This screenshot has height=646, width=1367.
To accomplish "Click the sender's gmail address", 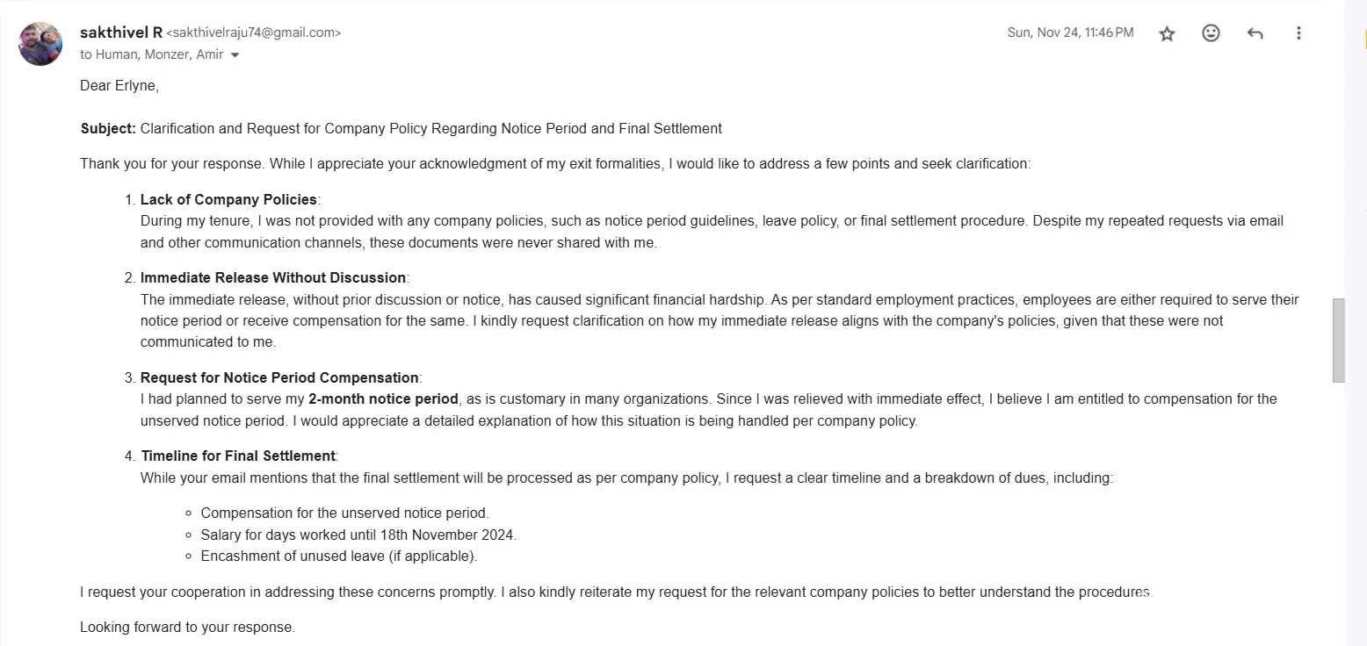I will click(253, 32).
